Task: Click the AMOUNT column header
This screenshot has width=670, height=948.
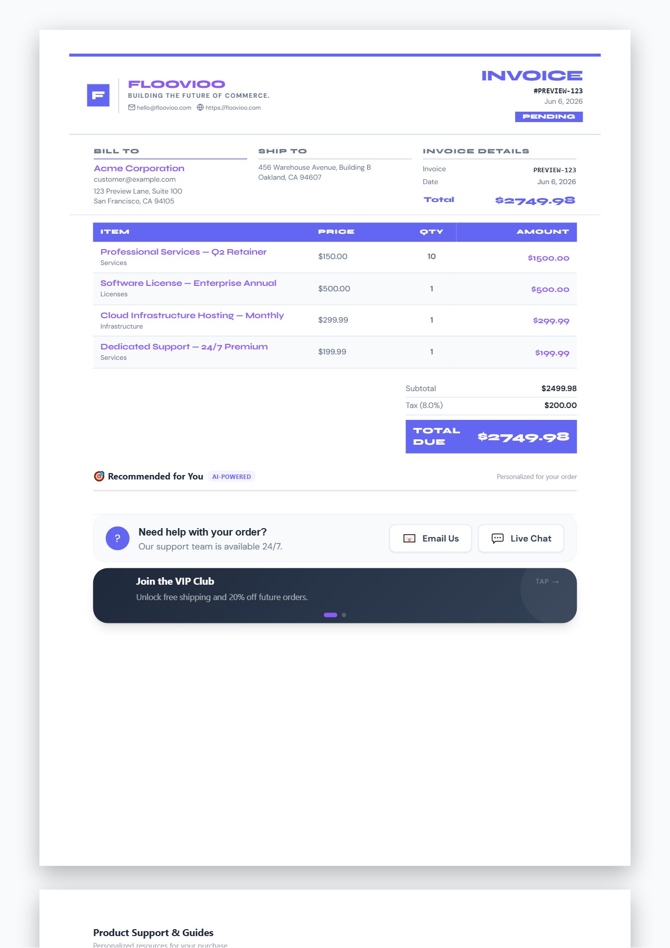Action: [x=542, y=232]
